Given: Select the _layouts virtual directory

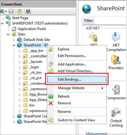Looking at the screenshot, I should click(36, 62).
